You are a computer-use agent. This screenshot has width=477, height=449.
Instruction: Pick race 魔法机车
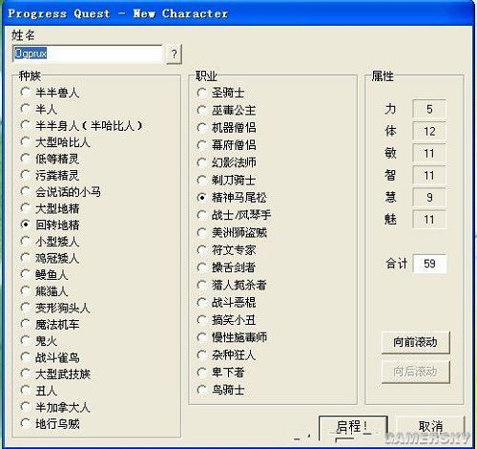click(x=50, y=325)
